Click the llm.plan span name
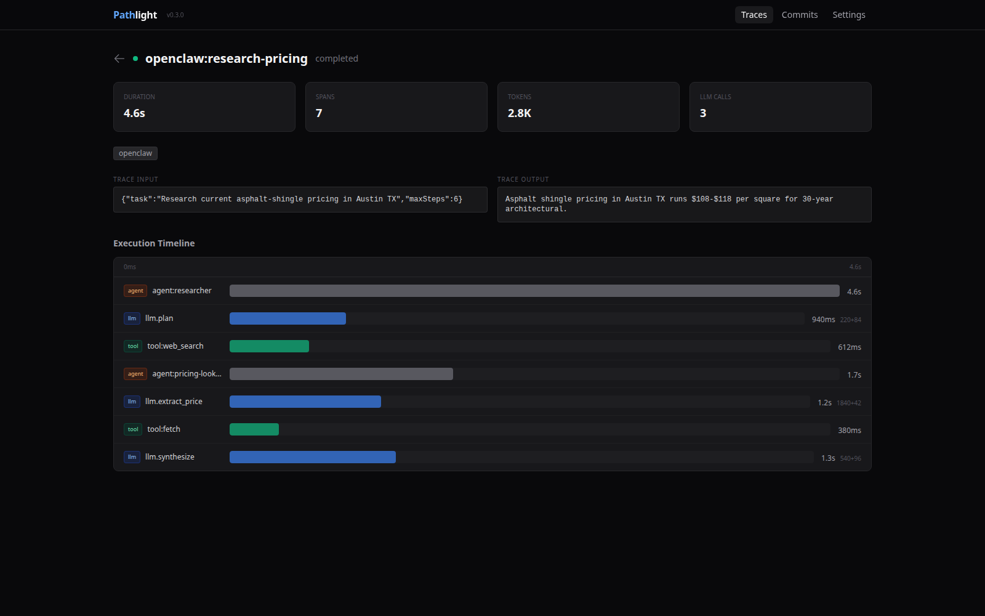The width and height of the screenshot is (985, 616). pos(159,318)
